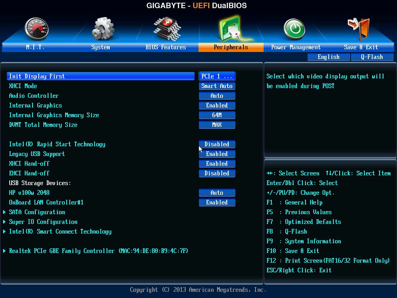
Task: Select the Internal Graphics Memory Size label
Action: 54,115
